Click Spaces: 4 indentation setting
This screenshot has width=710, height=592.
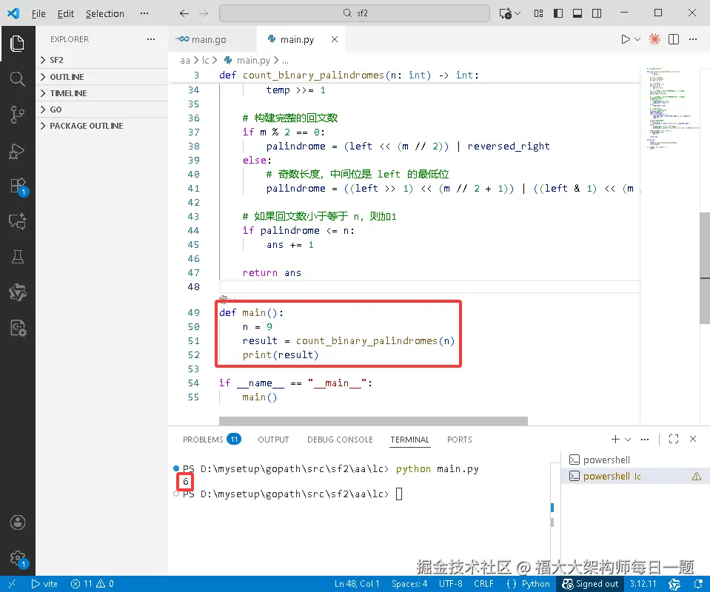click(409, 584)
